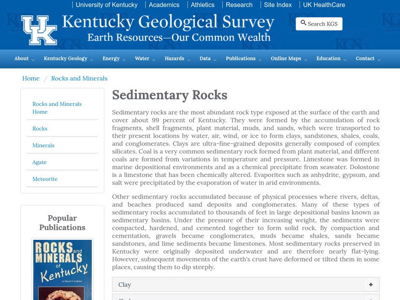Open the Hazards navigation menu
This screenshot has height=300, width=400.
pyautogui.click(x=177, y=58)
